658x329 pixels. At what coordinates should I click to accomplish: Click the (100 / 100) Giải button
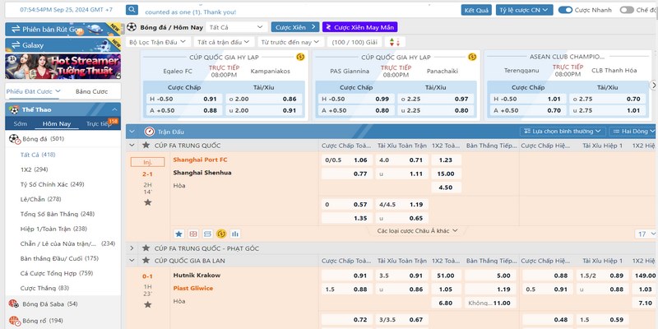(x=354, y=42)
